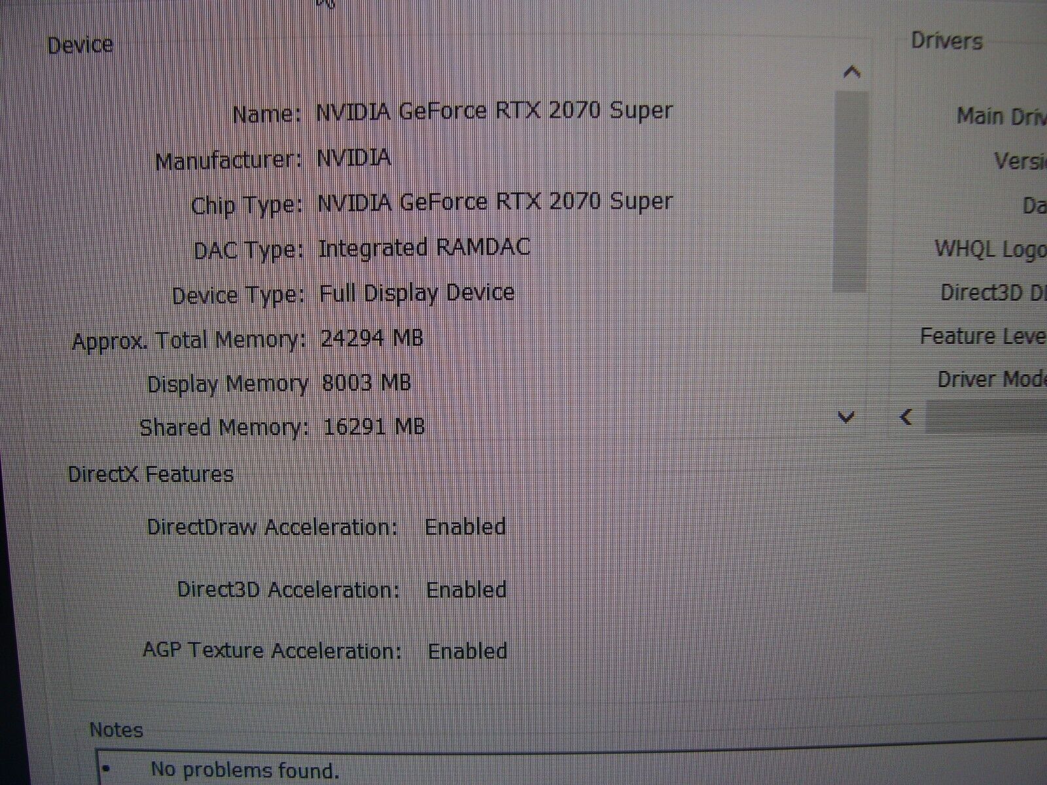Click the 'Driver Mode' label in Drivers
Viewport: 1047px width, 785px height.
(991, 379)
